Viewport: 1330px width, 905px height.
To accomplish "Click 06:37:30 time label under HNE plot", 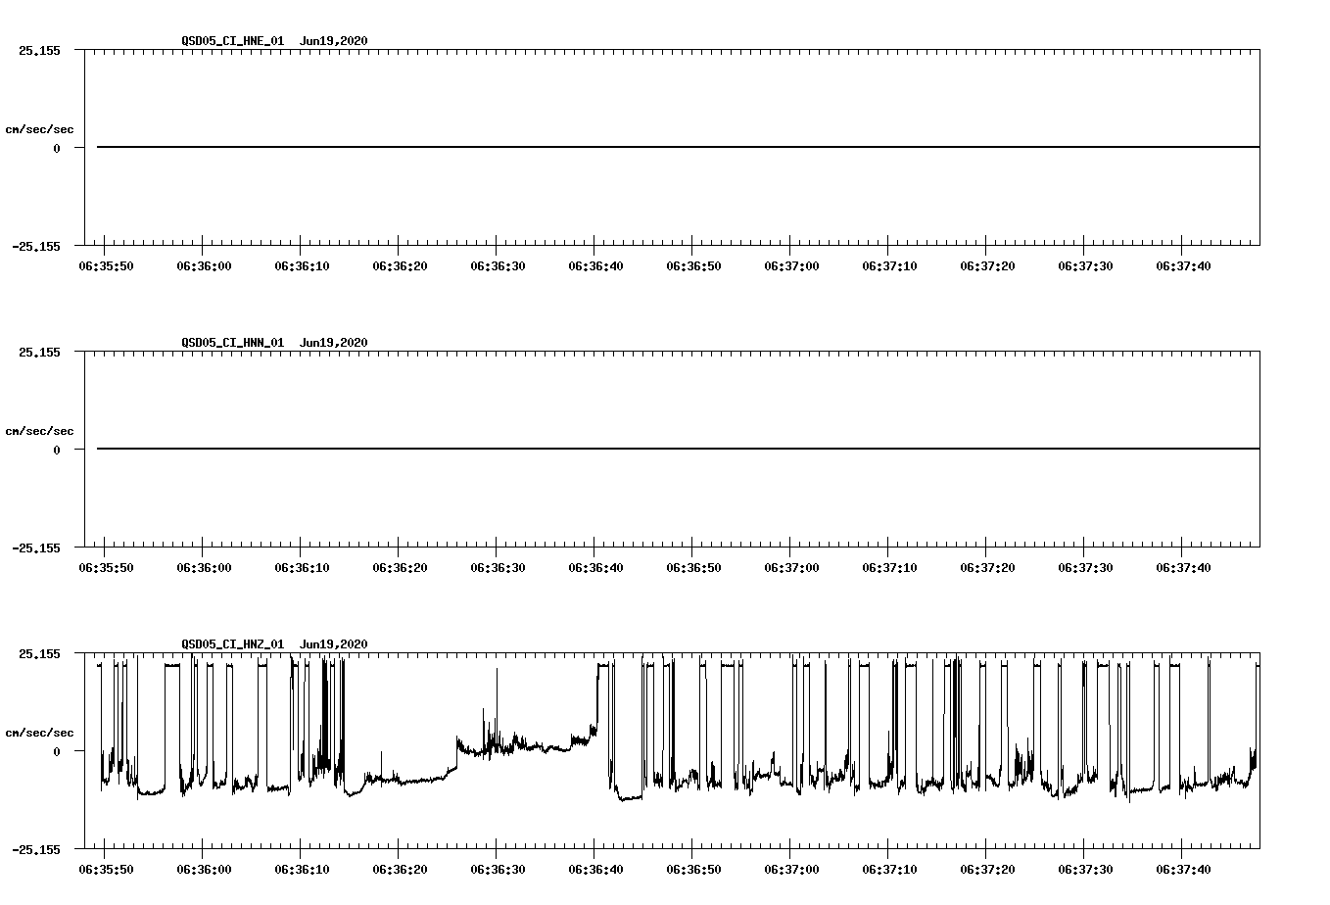I will click(1085, 266).
